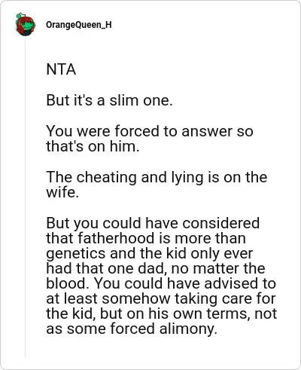This screenshot has height=370, width=301.
Task: Select the line 'But it's a slim one.'
Action: (x=109, y=100)
